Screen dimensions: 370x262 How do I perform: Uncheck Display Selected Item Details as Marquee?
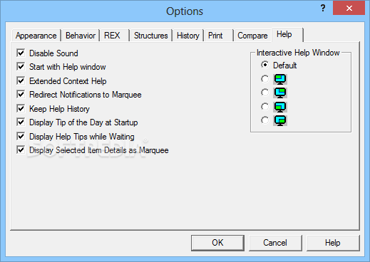(21, 150)
